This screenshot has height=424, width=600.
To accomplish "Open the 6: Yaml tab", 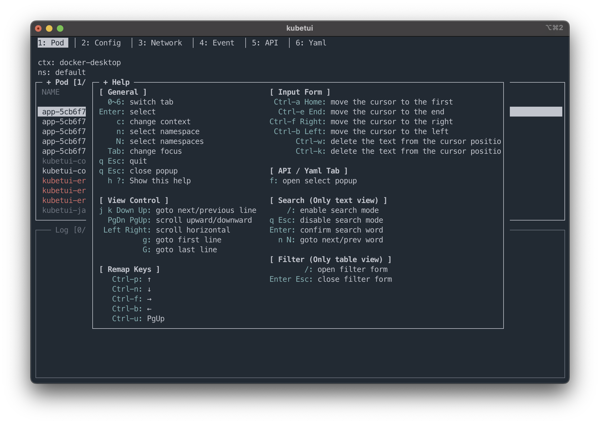I will click(x=311, y=43).
